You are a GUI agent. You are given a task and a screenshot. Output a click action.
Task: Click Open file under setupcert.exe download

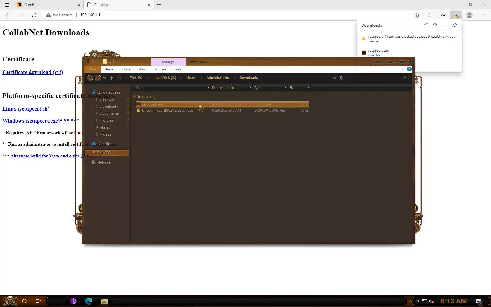point(374,55)
